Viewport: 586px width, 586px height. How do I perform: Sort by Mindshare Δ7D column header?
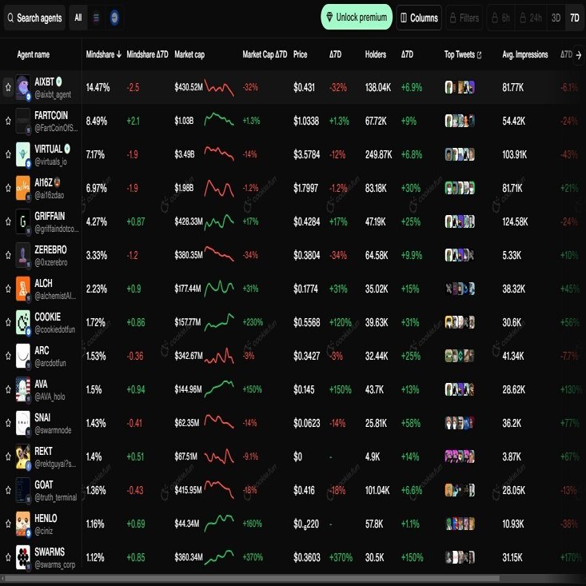coord(147,54)
